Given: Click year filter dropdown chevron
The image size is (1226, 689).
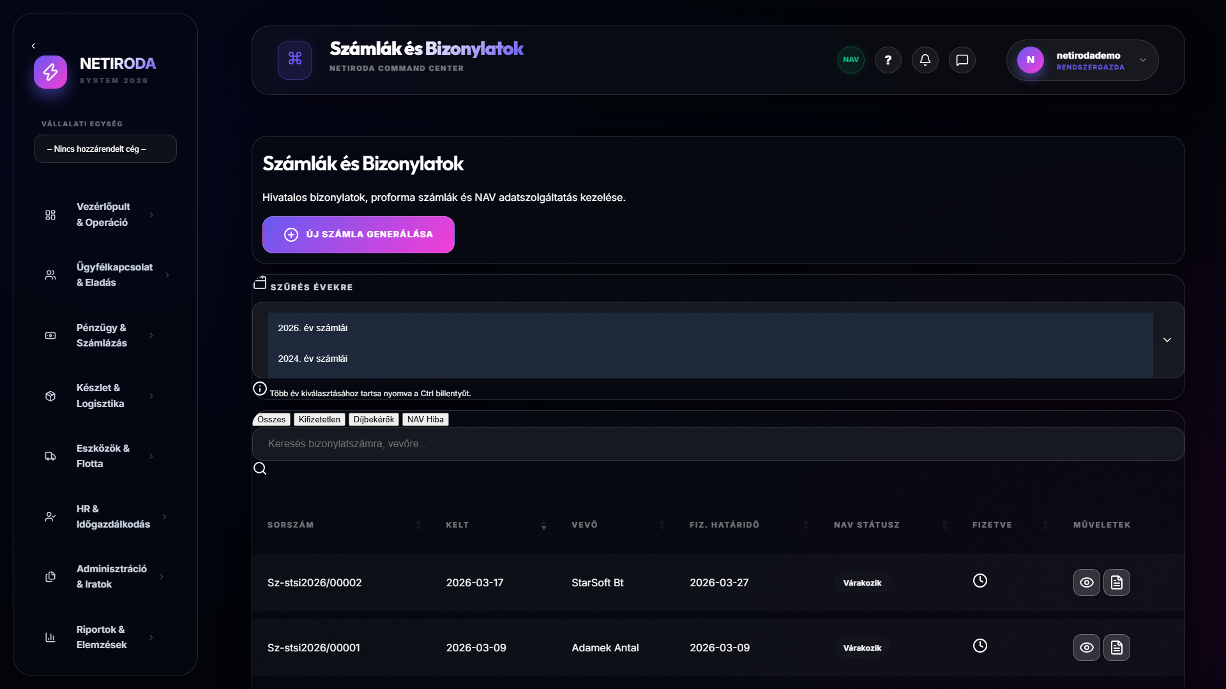Looking at the screenshot, I should click(1167, 340).
